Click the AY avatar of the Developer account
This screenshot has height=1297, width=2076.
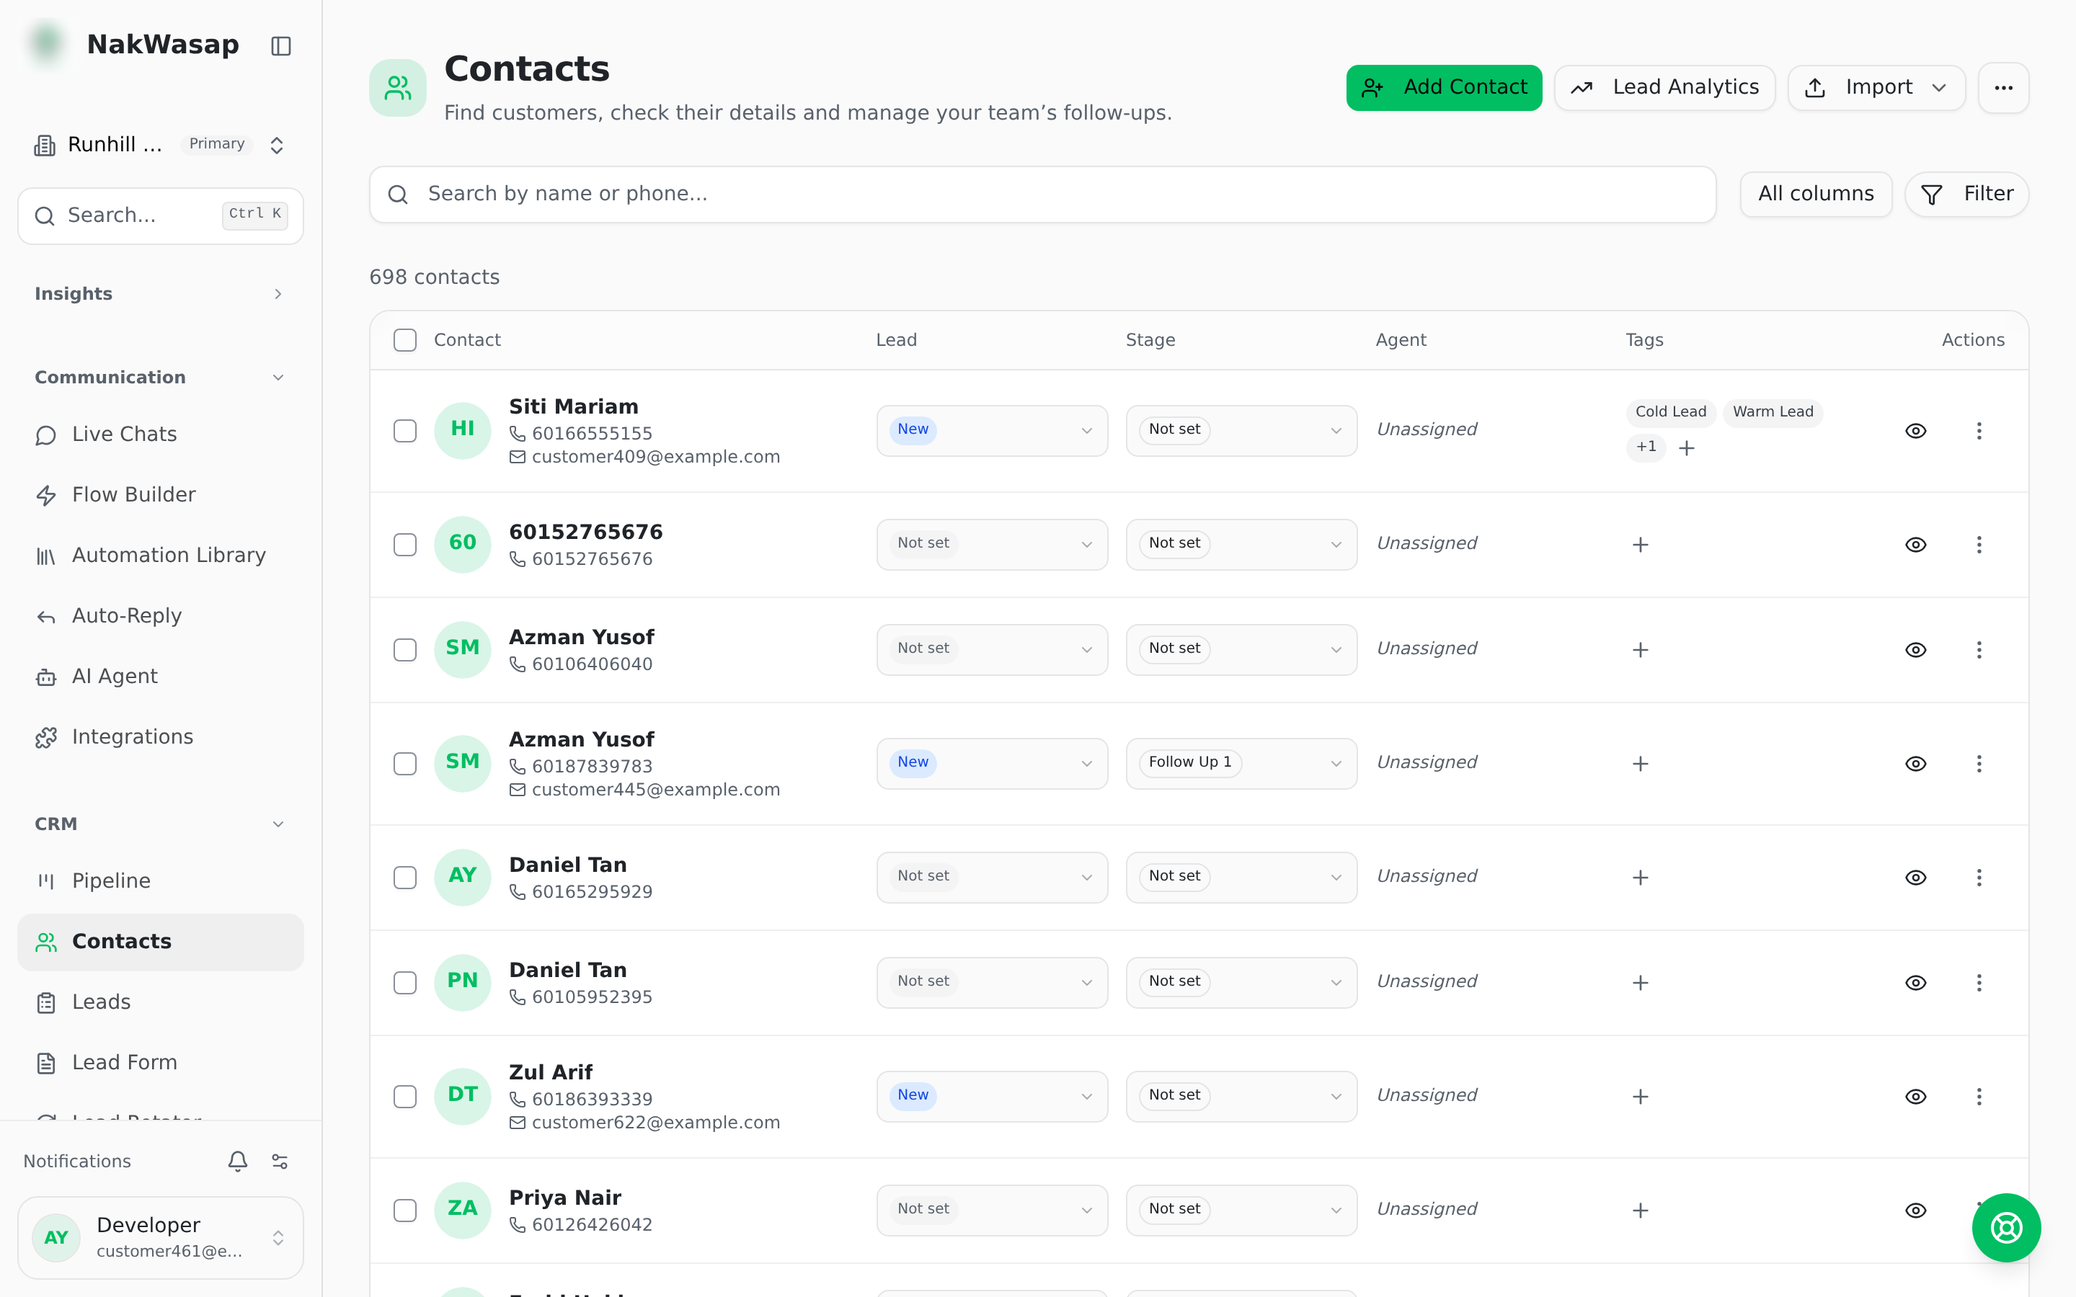point(57,1238)
